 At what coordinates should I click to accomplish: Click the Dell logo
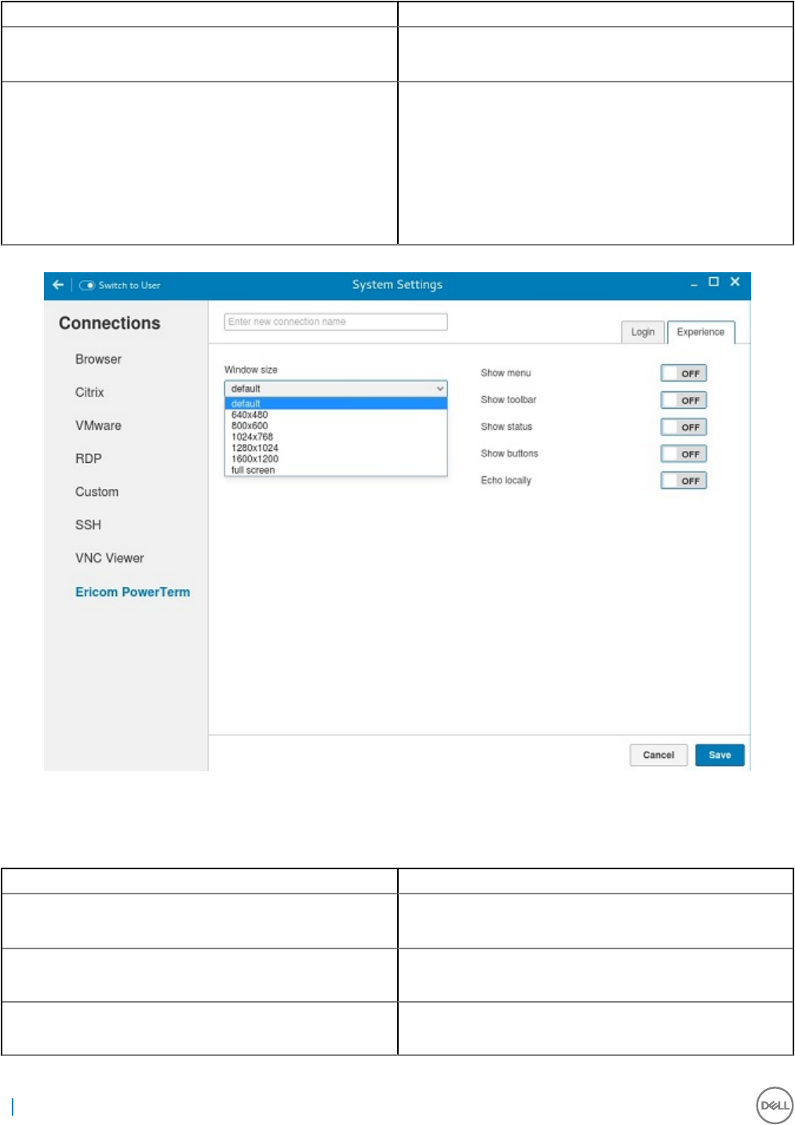pyautogui.click(x=775, y=1105)
